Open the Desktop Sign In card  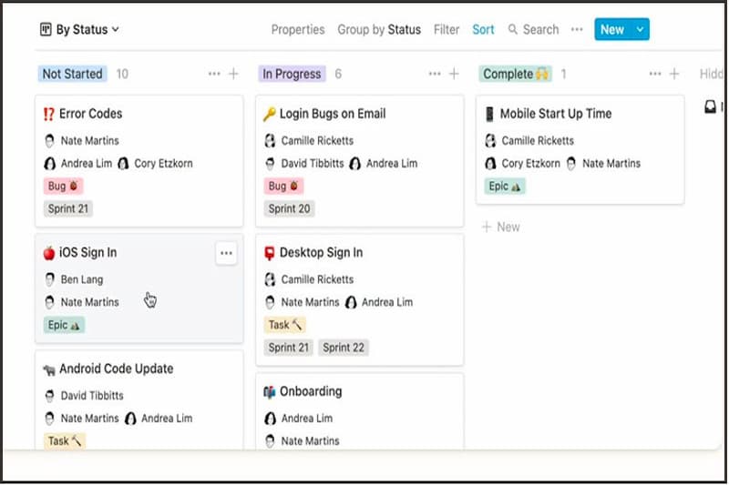[x=359, y=300]
